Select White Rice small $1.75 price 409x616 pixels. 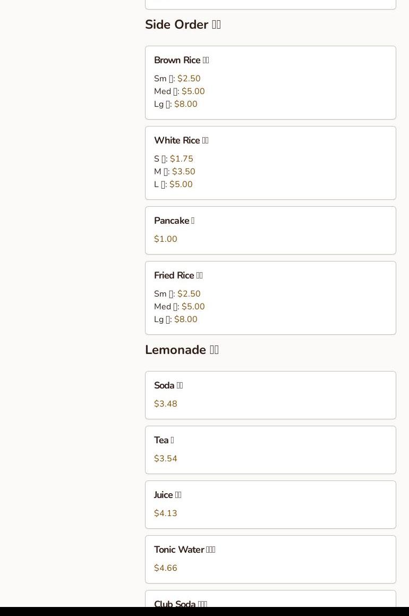click(181, 159)
